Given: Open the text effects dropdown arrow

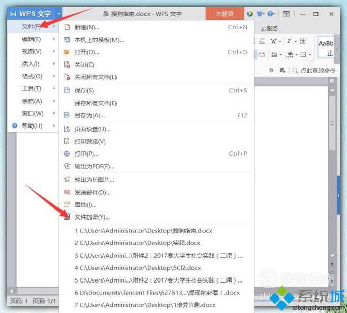Looking at the screenshot, I should [280, 41].
